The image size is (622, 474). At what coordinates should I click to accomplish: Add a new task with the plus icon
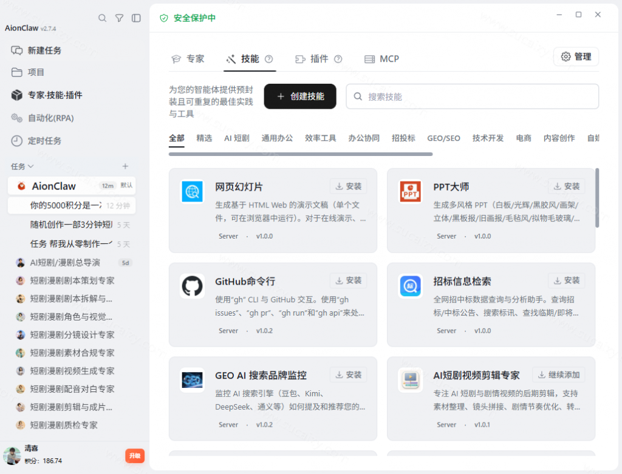tap(125, 166)
